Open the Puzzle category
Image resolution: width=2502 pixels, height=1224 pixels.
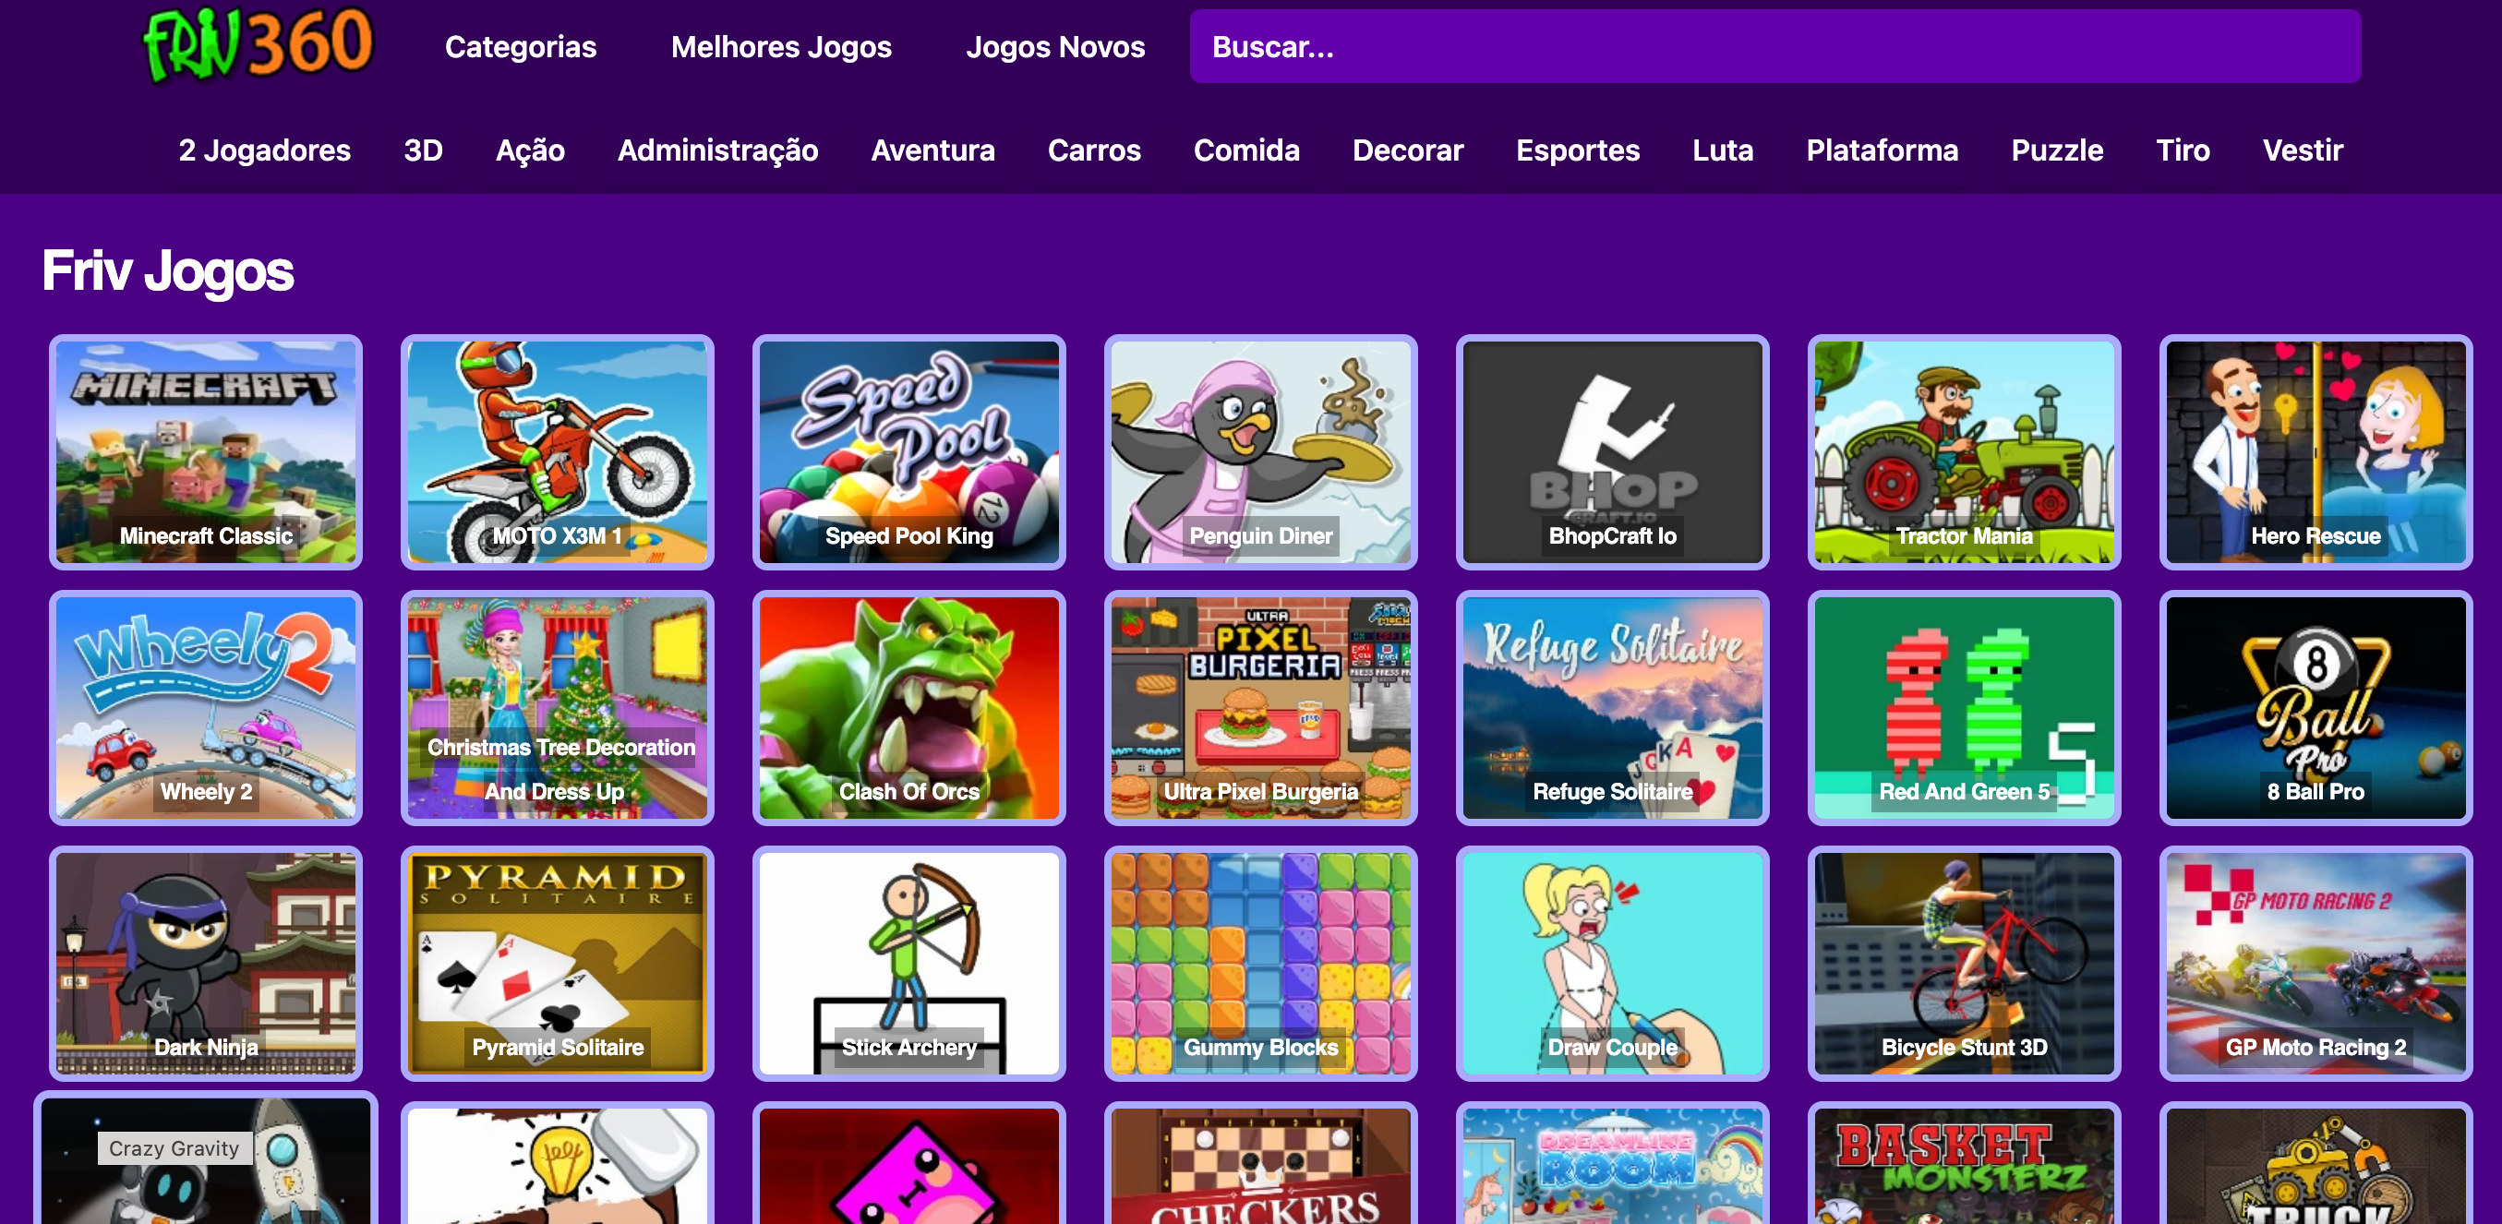(2056, 150)
